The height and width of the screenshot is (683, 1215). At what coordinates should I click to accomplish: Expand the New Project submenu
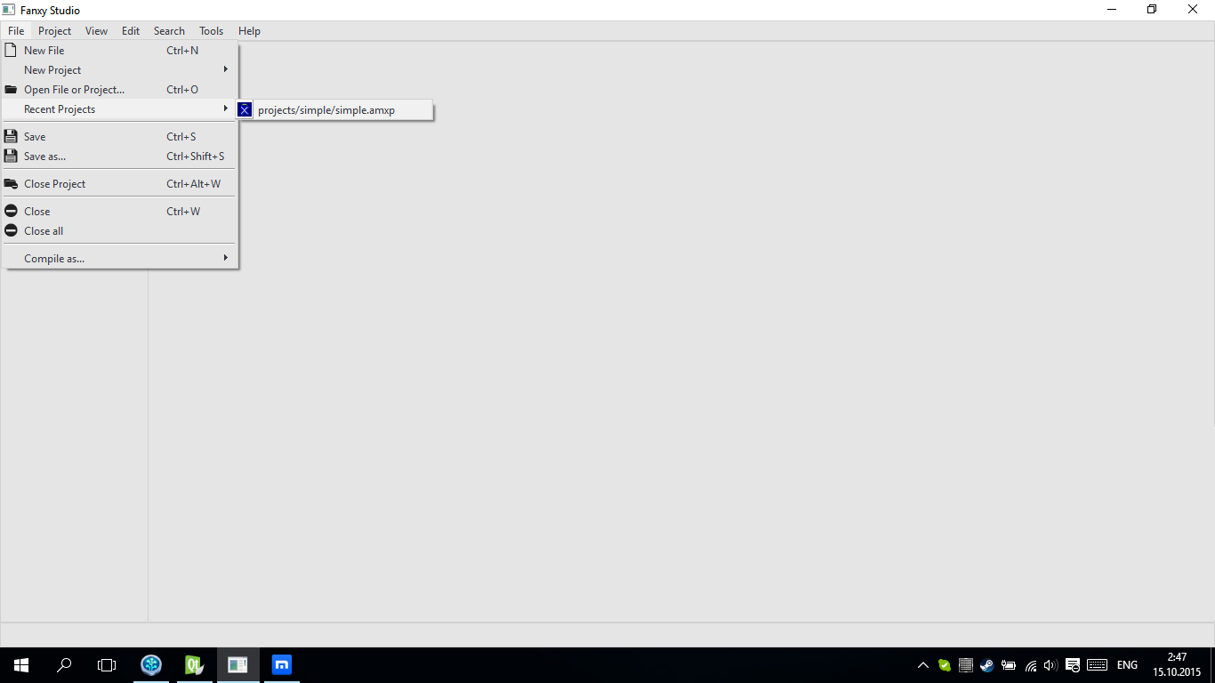tap(119, 70)
